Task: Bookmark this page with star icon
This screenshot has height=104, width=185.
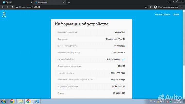Action: click(146, 7)
